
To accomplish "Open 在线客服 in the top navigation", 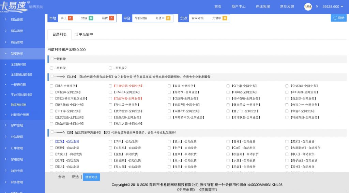I will 263,7.
